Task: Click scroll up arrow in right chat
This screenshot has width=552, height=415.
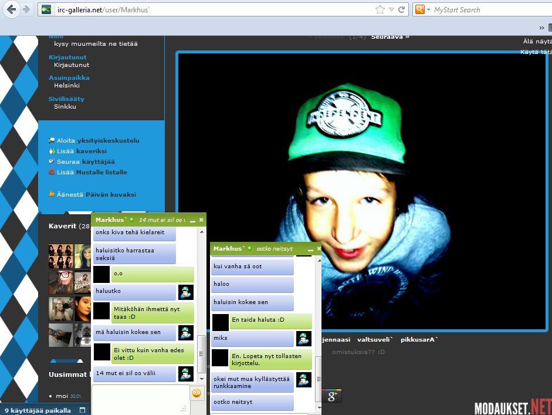Action: pos(319,261)
